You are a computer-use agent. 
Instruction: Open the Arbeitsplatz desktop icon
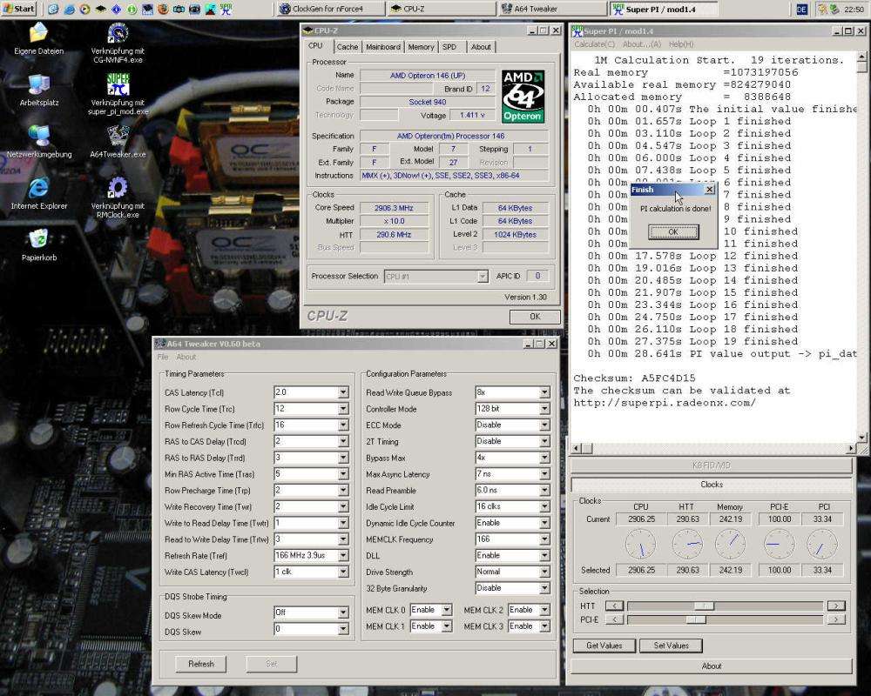(38, 85)
